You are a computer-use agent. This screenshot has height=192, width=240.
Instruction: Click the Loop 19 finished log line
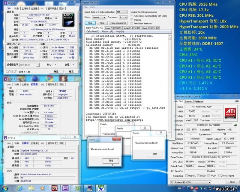[115, 105]
